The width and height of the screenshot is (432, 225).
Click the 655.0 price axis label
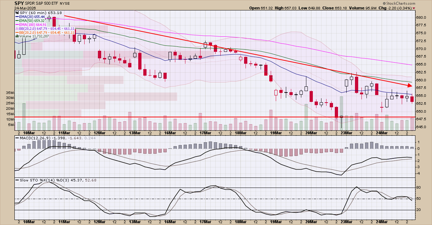click(x=421, y=95)
